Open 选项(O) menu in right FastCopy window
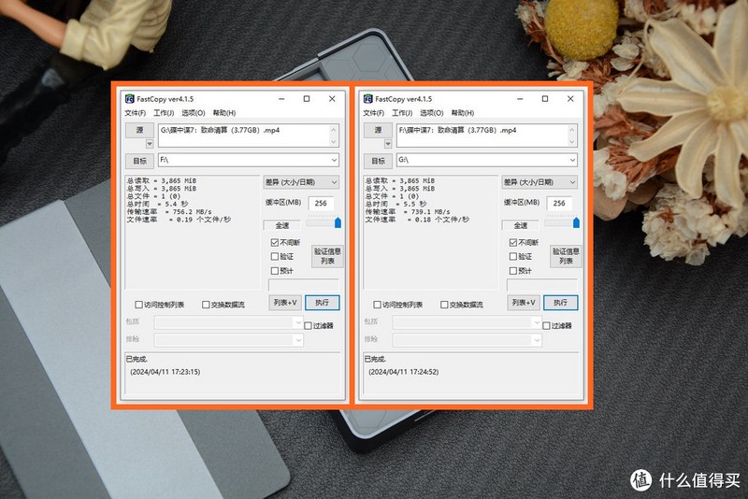The image size is (748, 499). [x=432, y=113]
